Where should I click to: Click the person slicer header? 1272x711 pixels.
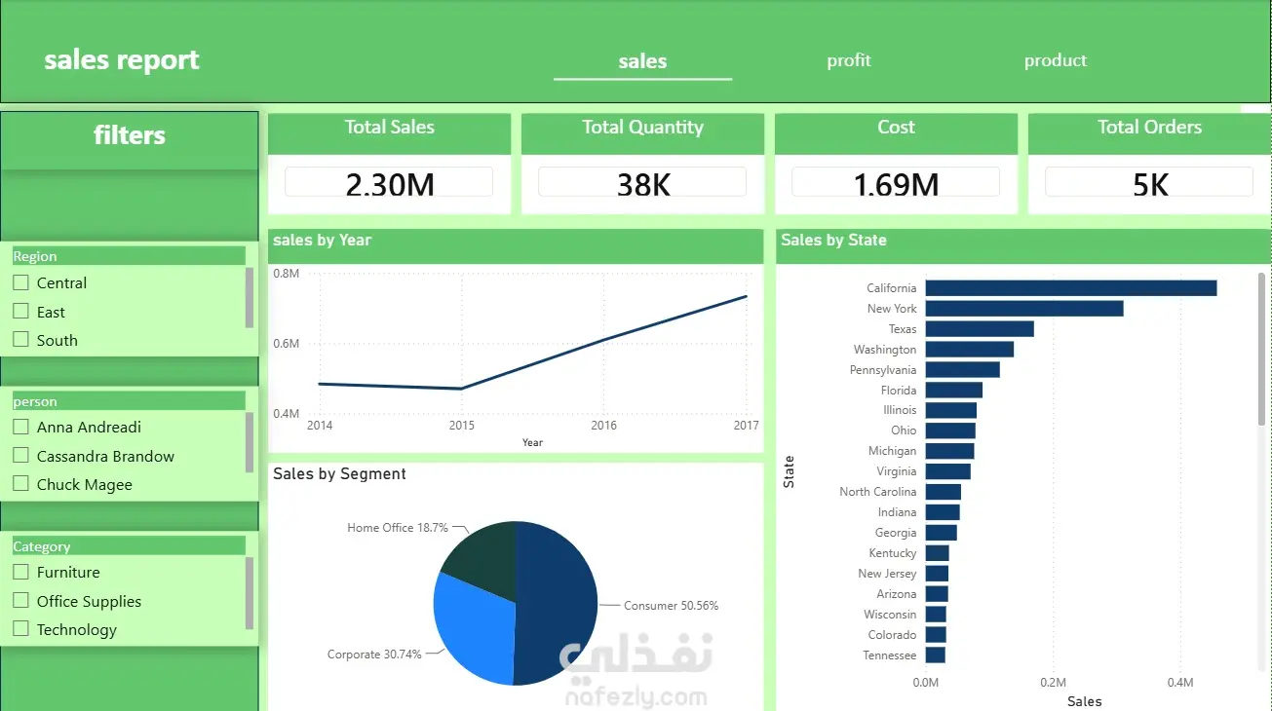[129, 401]
